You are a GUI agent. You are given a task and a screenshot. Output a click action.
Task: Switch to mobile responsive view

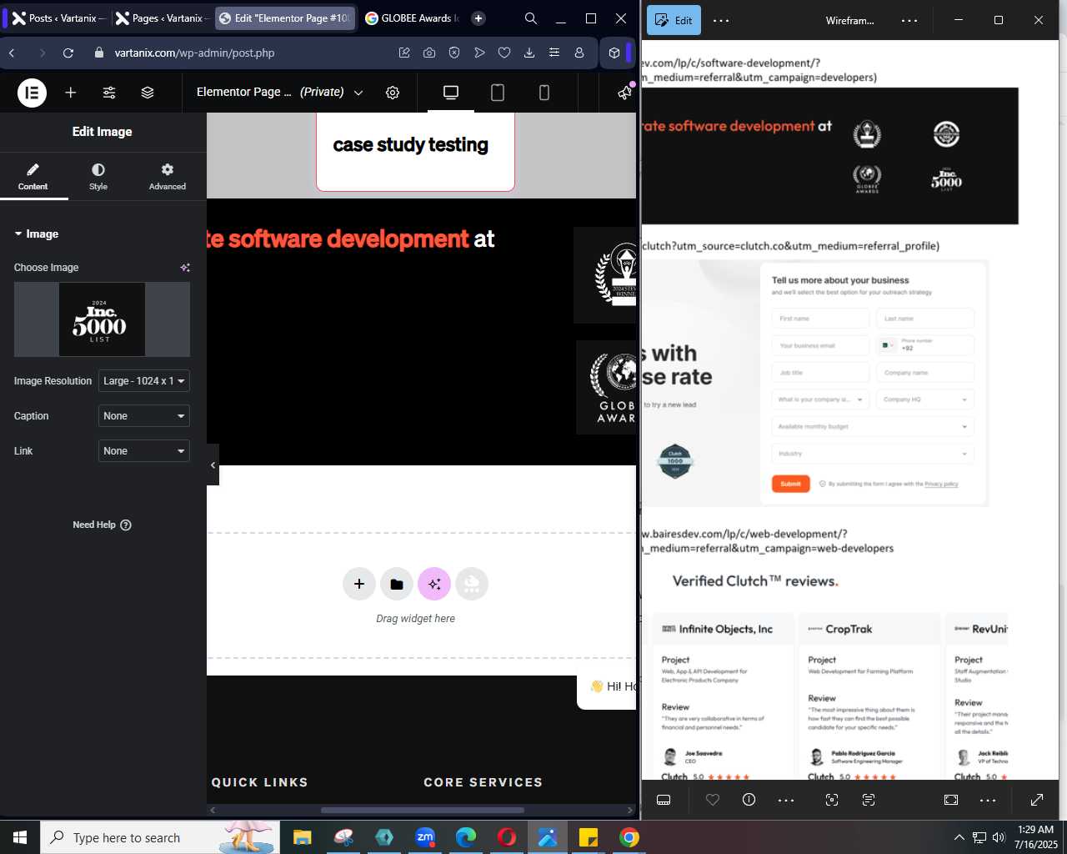pyautogui.click(x=544, y=93)
